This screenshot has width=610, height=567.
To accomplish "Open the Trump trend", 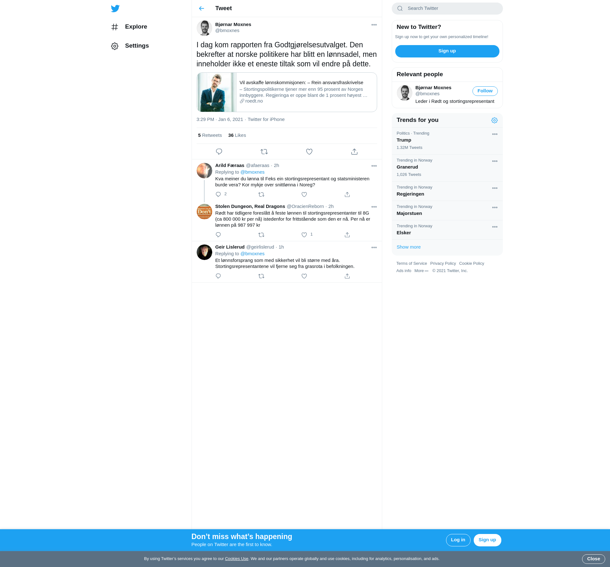I will pyautogui.click(x=447, y=141).
